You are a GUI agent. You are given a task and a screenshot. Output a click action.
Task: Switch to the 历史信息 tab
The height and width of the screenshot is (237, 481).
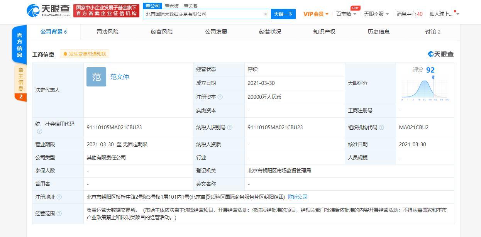379,32
